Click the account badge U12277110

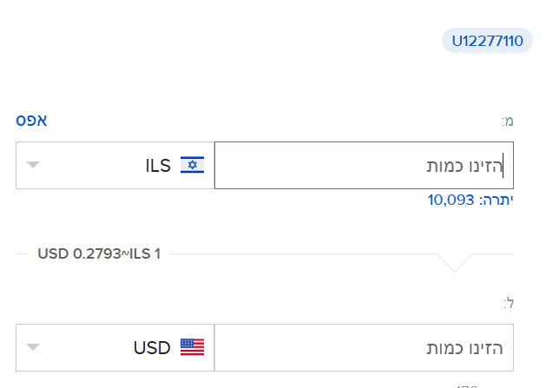[x=487, y=41]
